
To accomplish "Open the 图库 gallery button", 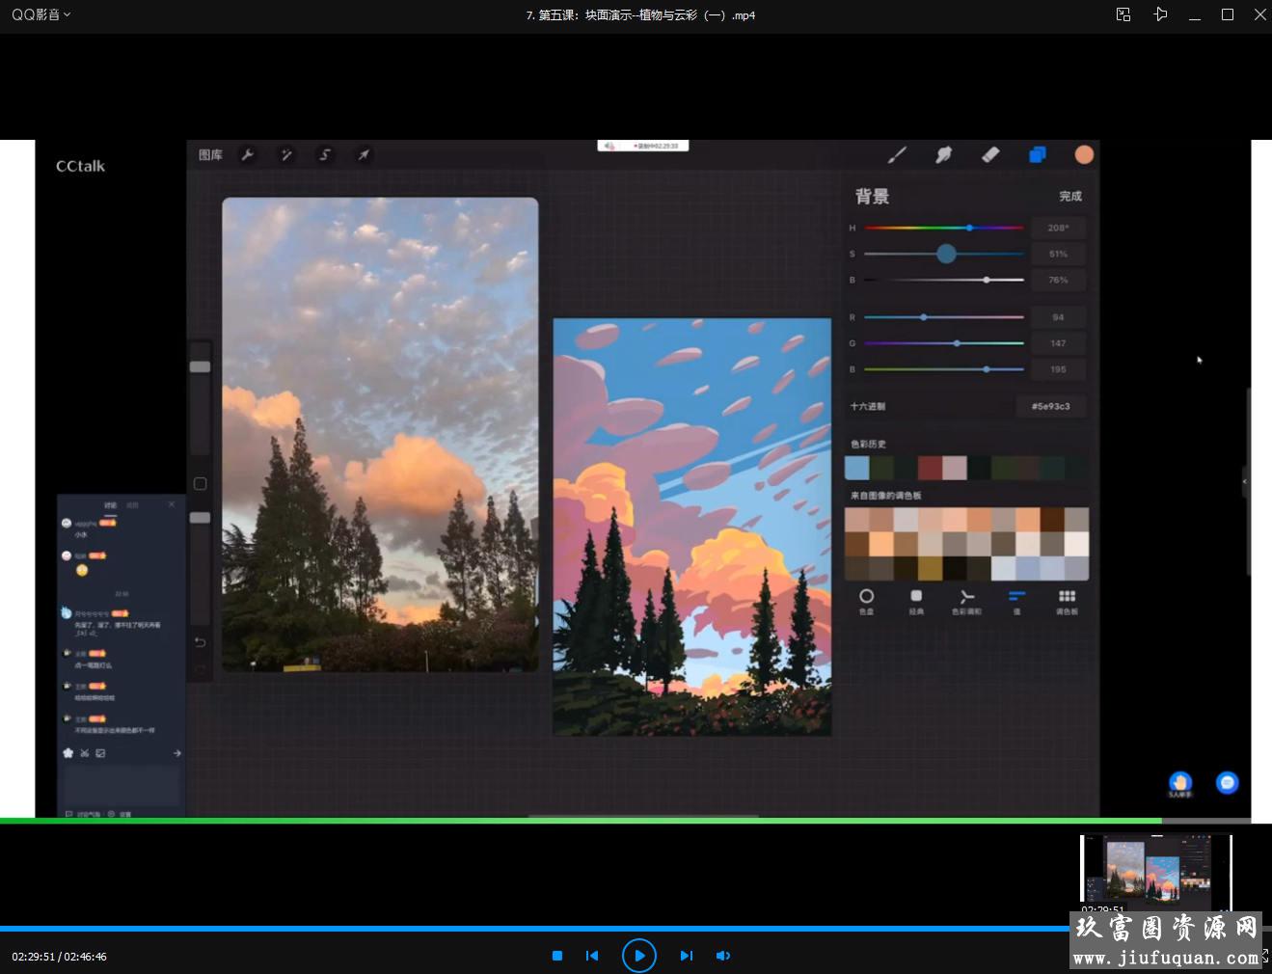I will click(210, 155).
